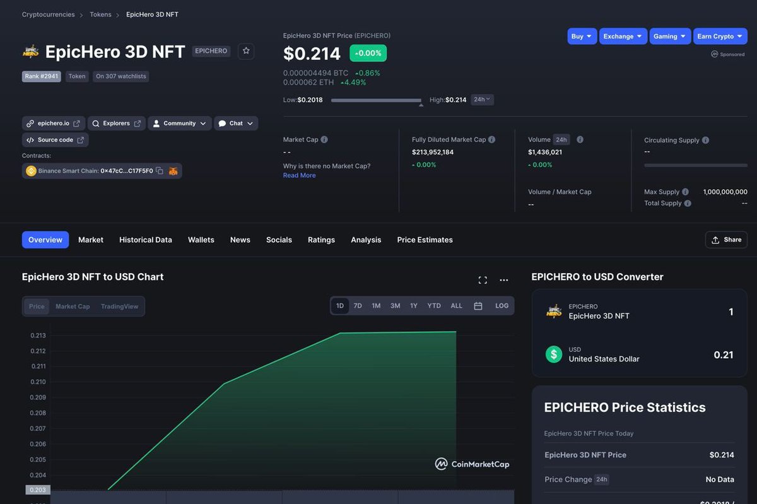Viewport: 757px width, 504px height.
Task: Visit the epichero.io website link
Action: click(x=54, y=124)
